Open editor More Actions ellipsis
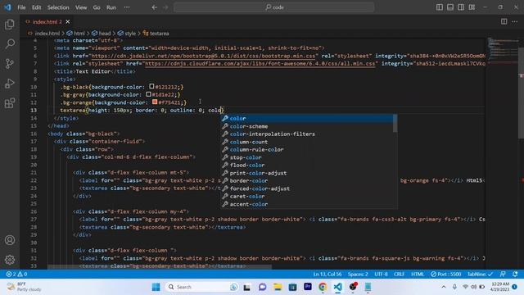This screenshot has height=295, width=524. coord(515,21)
